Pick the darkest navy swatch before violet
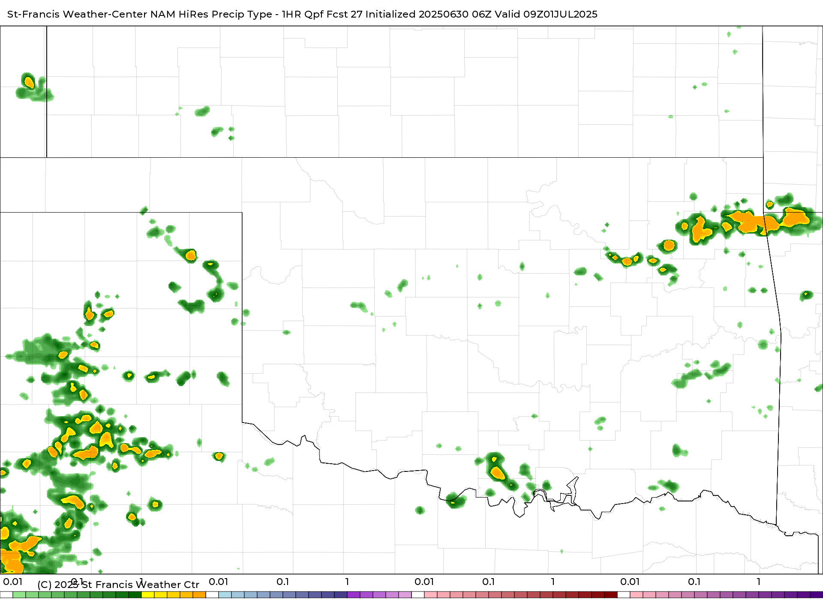 coord(341,595)
